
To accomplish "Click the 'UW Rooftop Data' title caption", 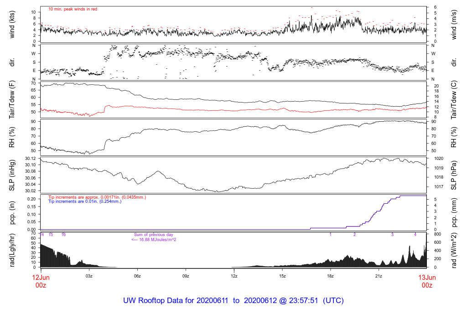I will click(x=233, y=301).
